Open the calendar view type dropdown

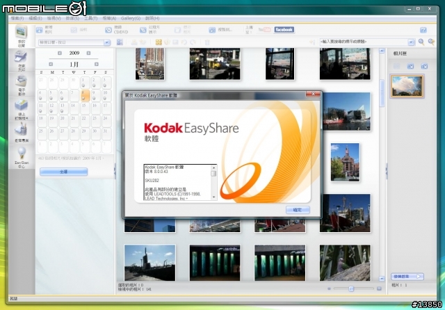pos(107,42)
